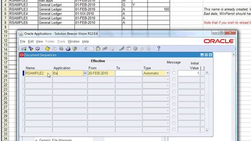Click the Cut scissors icon
The height and width of the screenshot is (141, 251).
click(x=85, y=49)
